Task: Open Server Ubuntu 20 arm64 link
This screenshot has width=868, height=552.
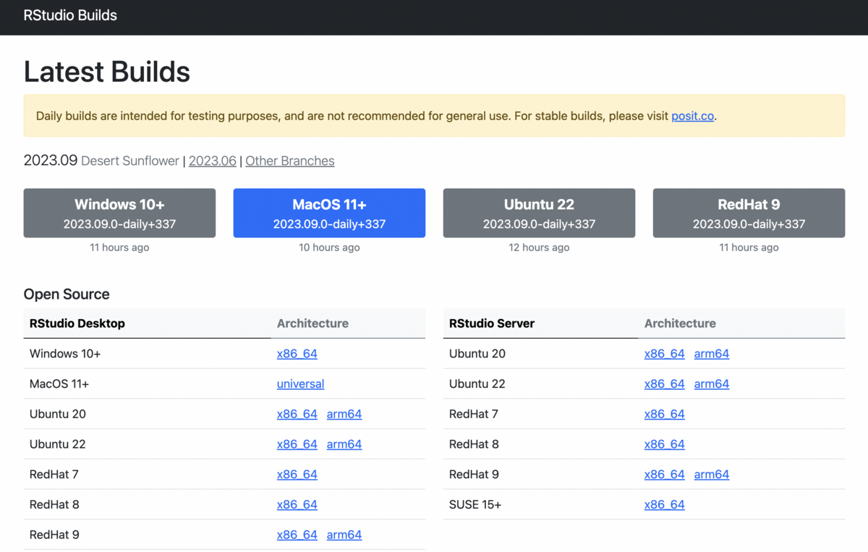Action: [712, 354]
